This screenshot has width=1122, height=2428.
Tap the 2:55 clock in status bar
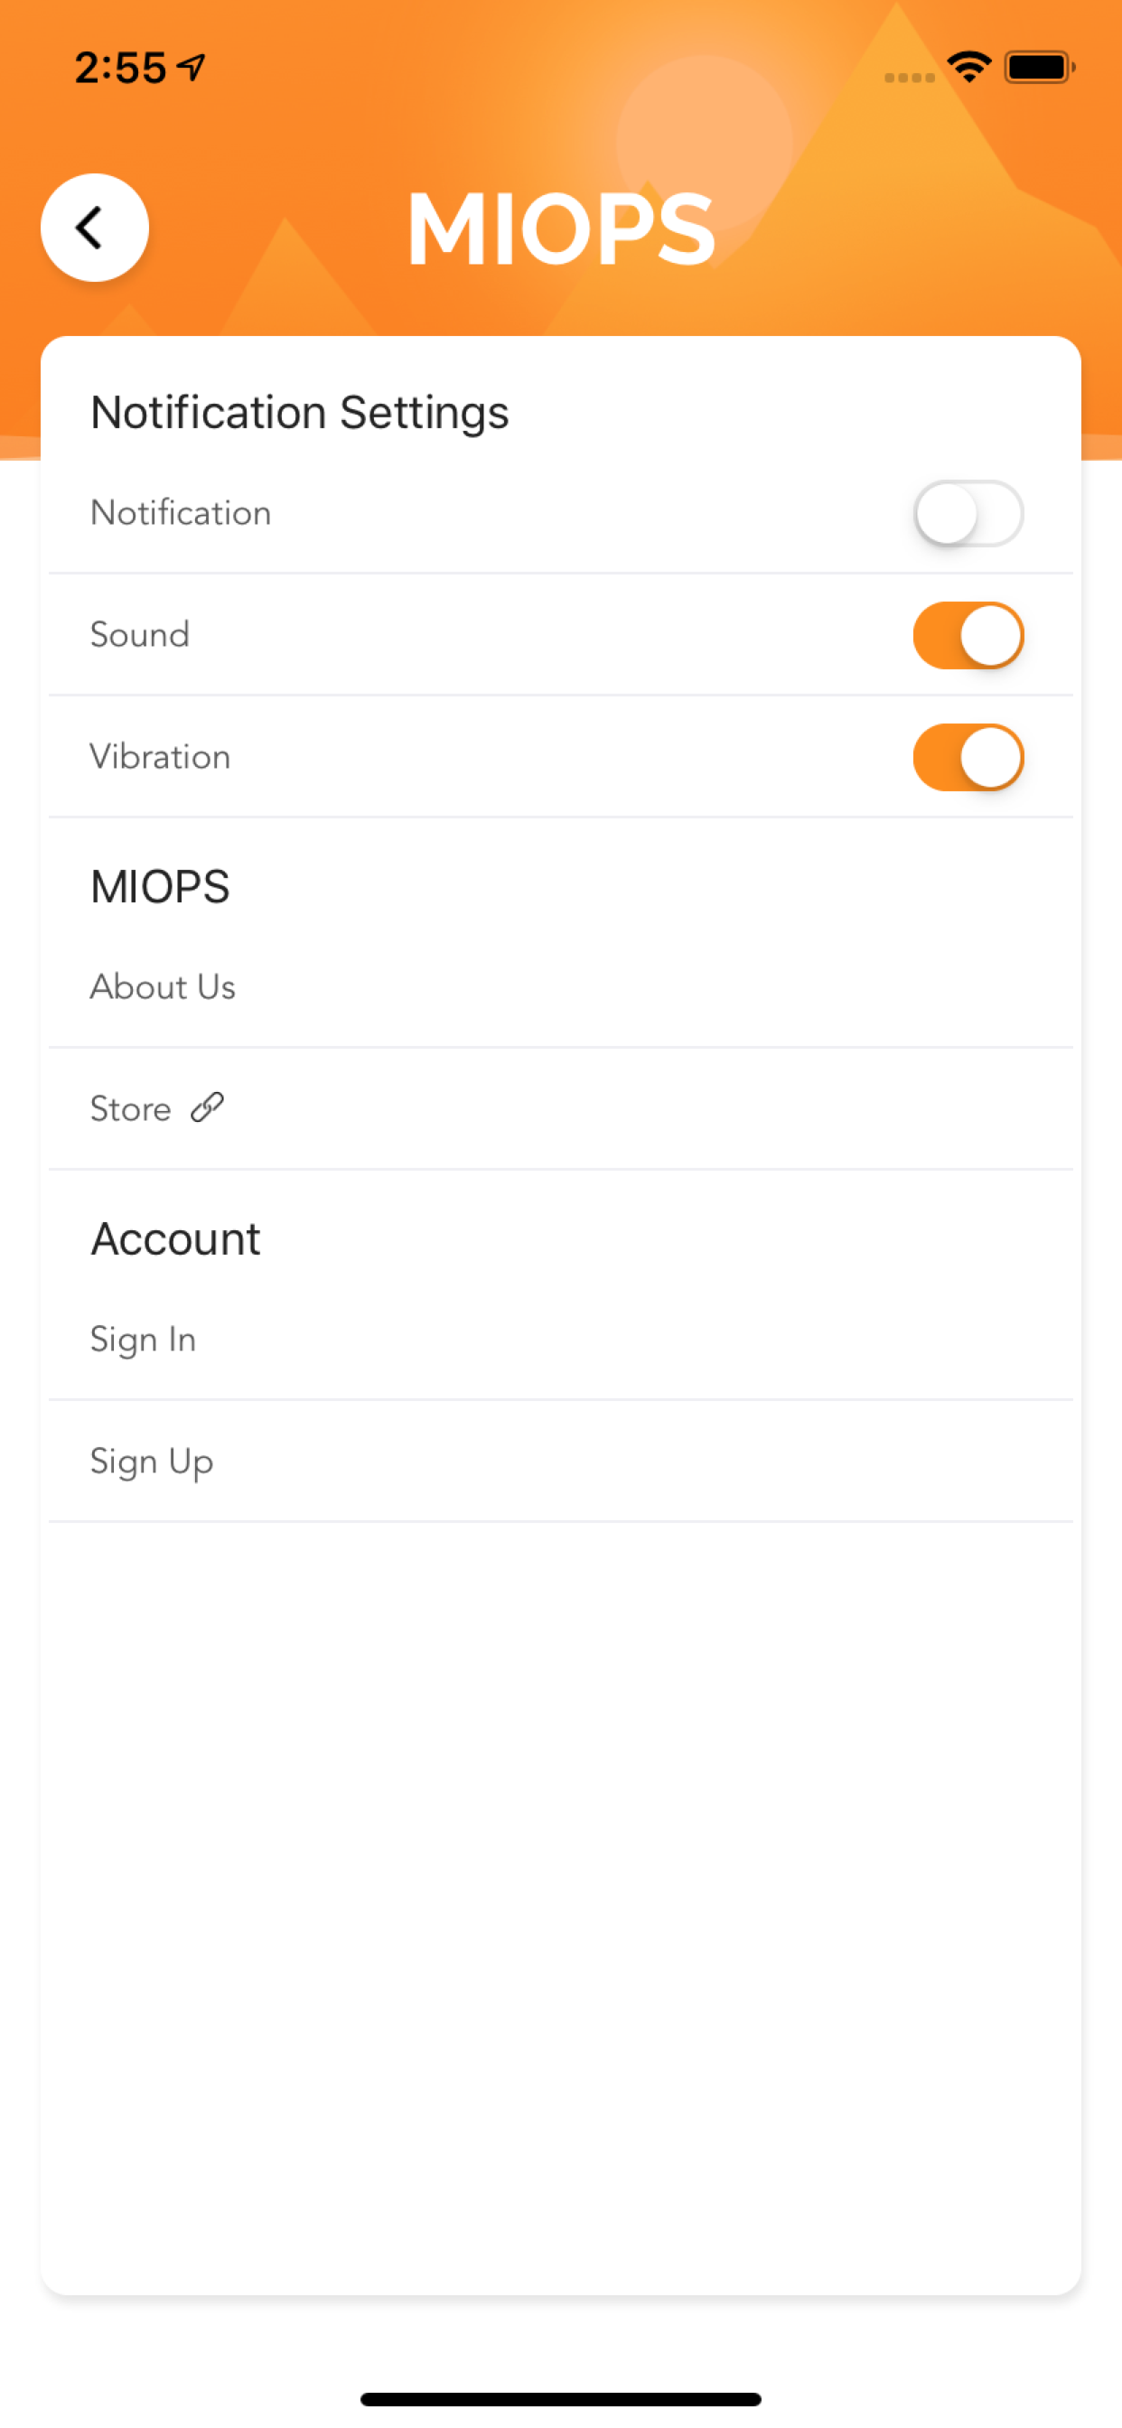(121, 68)
